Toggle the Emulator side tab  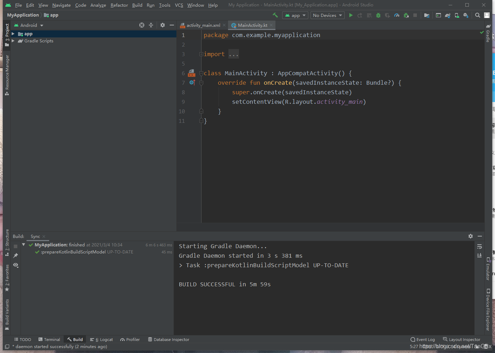tap(488, 269)
